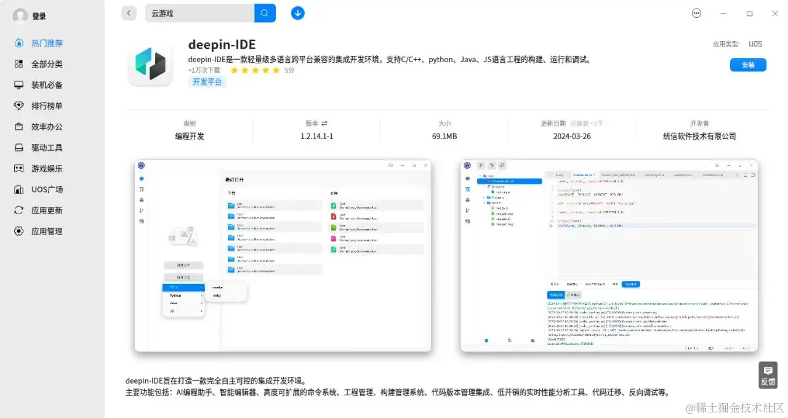788x418 pixels.
Task: Click the deepin-IDE app logo
Action: tap(151, 65)
